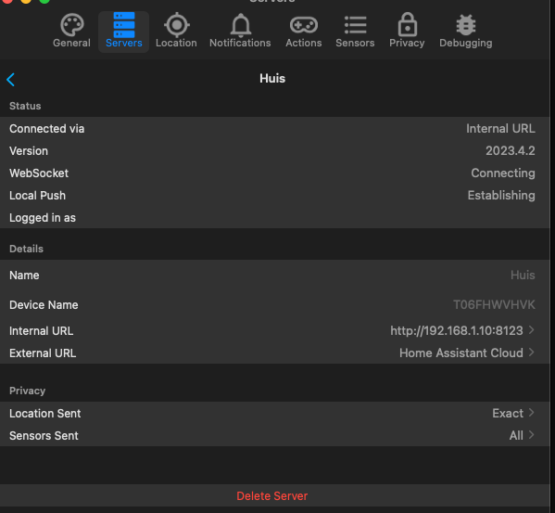Image resolution: width=555 pixels, height=513 pixels.
Task: Expand the Internal URL chevron
Action: pyautogui.click(x=531, y=330)
